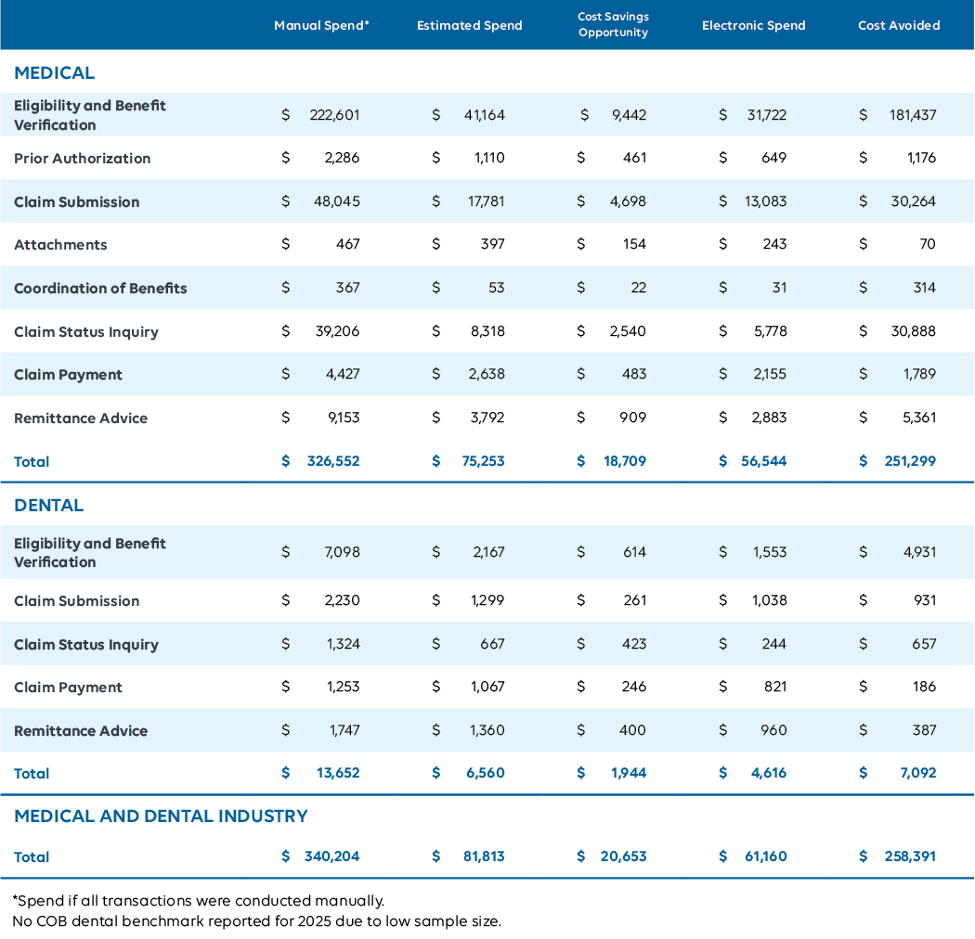Select the MEDICAL AND DENTAL INDUSTRY heading
The width and height of the screenshot is (975, 939).
(x=161, y=816)
